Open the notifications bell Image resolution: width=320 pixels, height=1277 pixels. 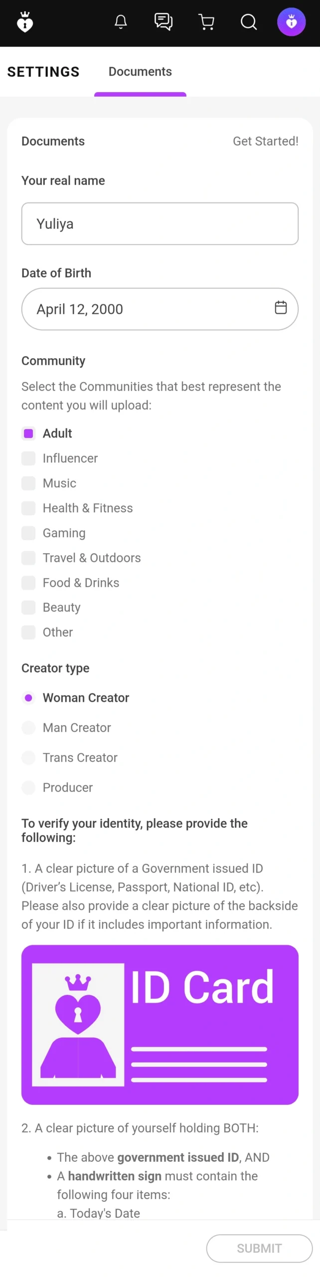121,22
